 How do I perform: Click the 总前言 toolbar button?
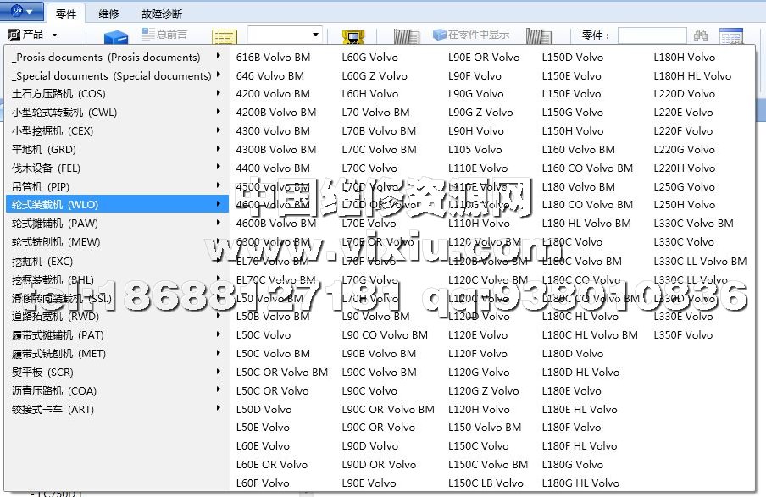[164, 35]
